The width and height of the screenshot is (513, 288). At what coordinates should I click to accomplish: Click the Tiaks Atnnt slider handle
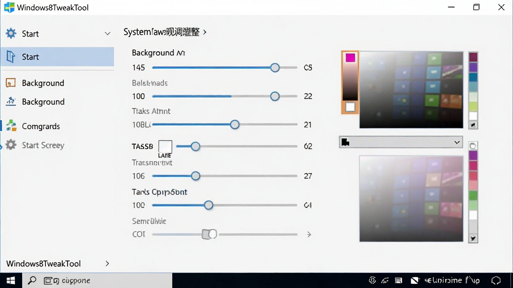(234, 124)
